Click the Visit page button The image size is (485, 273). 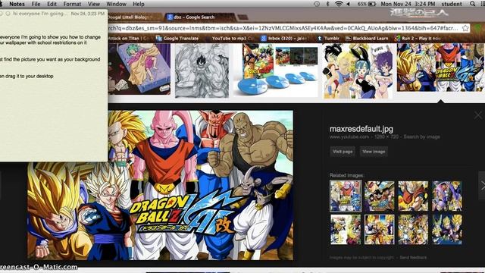click(343, 152)
